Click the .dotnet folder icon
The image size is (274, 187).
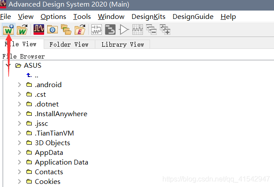tap(29, 104)
